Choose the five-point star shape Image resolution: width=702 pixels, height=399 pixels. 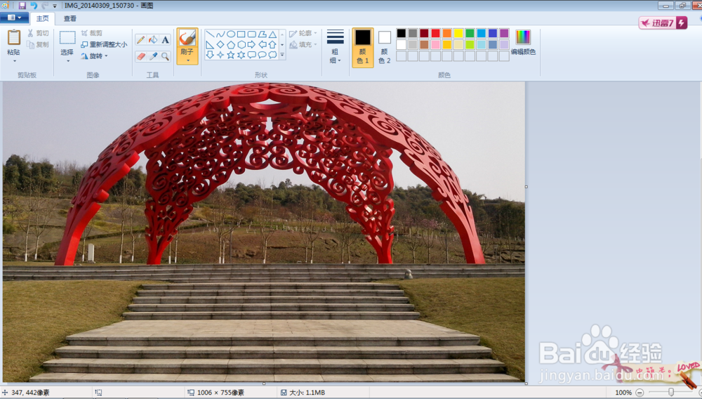pos(230,55)
